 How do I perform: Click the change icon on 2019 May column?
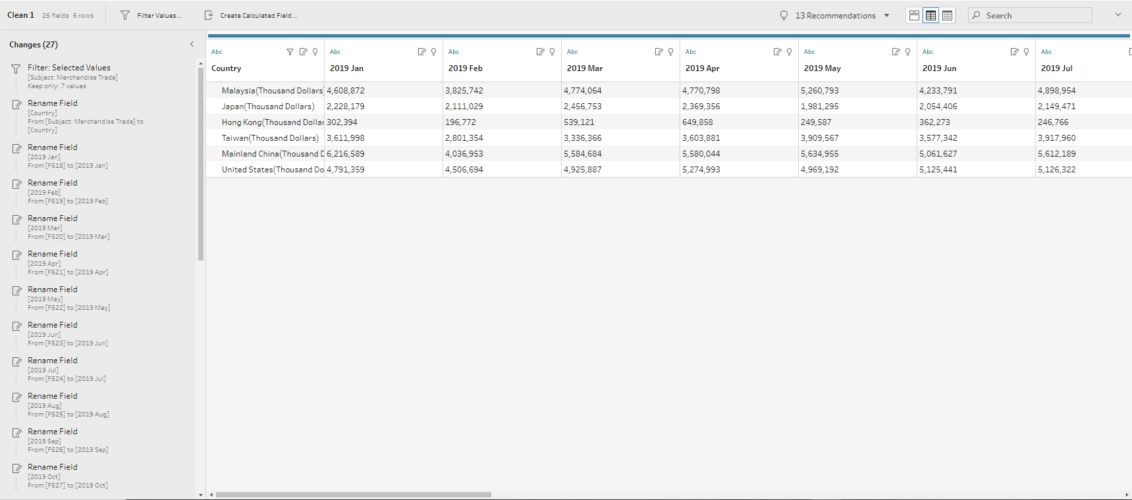[x=896, y=52]
